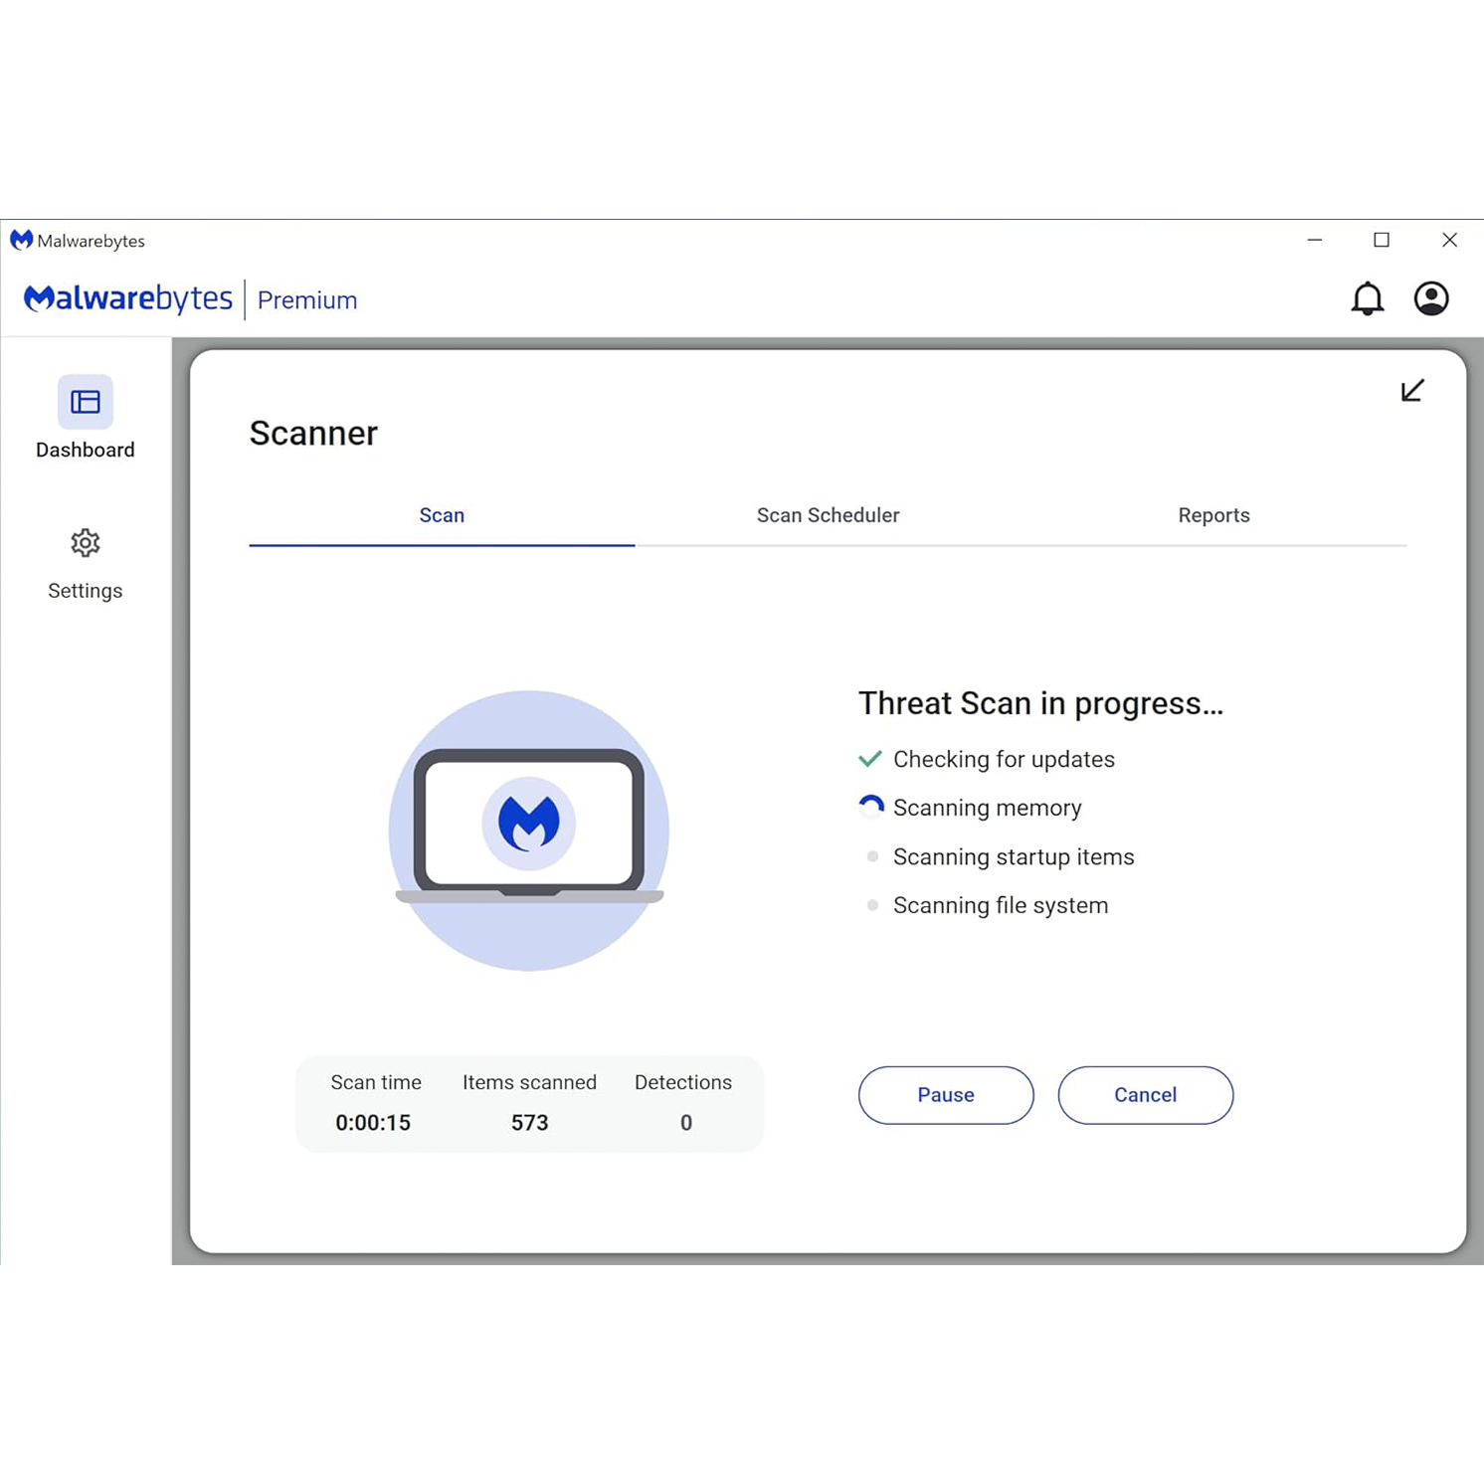Click the Malwarebytes logo
The height and width of the screenshot is (1484, 1484).
pos(127,297)
